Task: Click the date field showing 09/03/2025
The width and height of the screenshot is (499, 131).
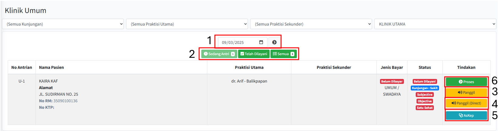Action: coord(238,42)
